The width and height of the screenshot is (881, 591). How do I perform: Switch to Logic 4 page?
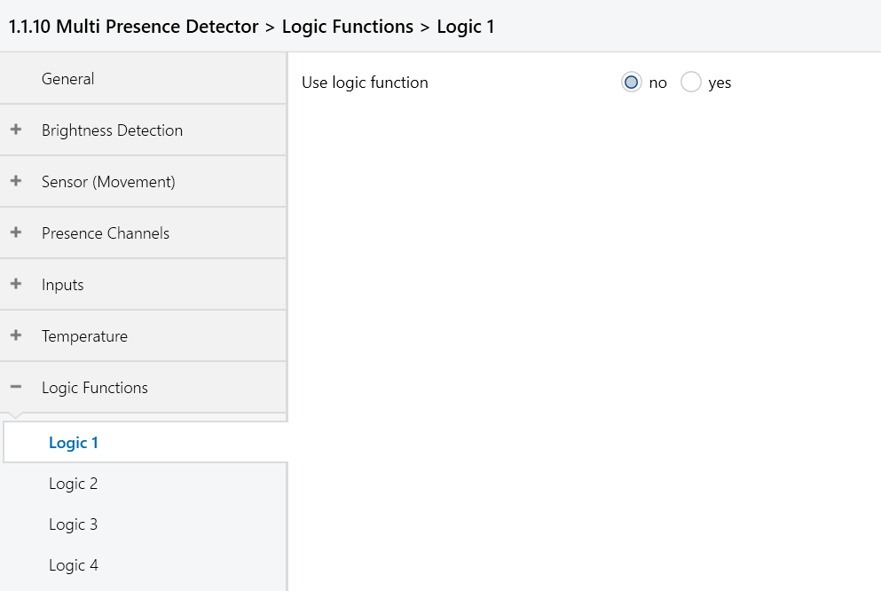146,565
